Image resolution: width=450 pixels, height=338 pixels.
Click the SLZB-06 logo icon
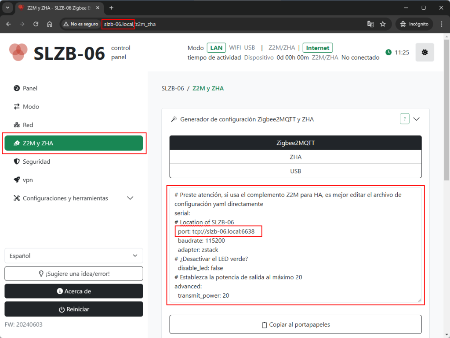(18, 52)
